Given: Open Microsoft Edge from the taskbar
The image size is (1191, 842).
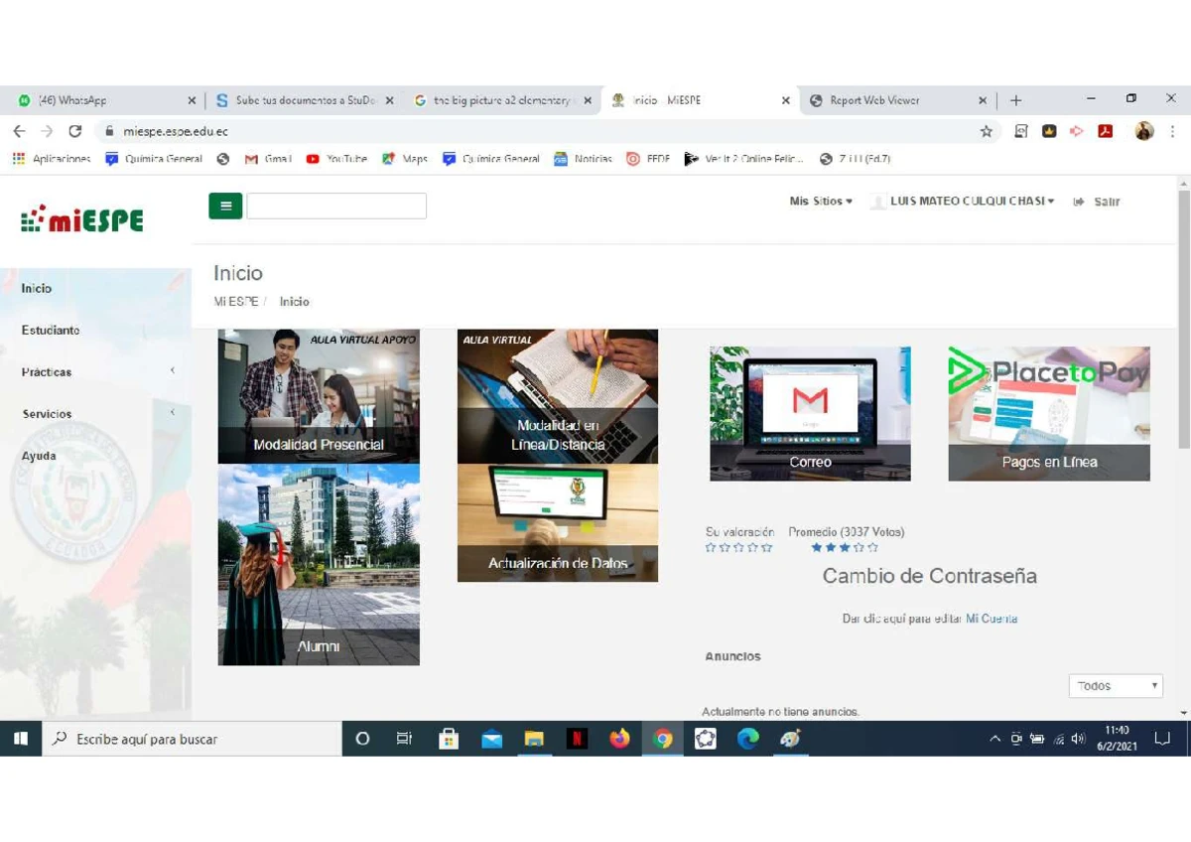Looking at the screenshot, I should (748, 739).
